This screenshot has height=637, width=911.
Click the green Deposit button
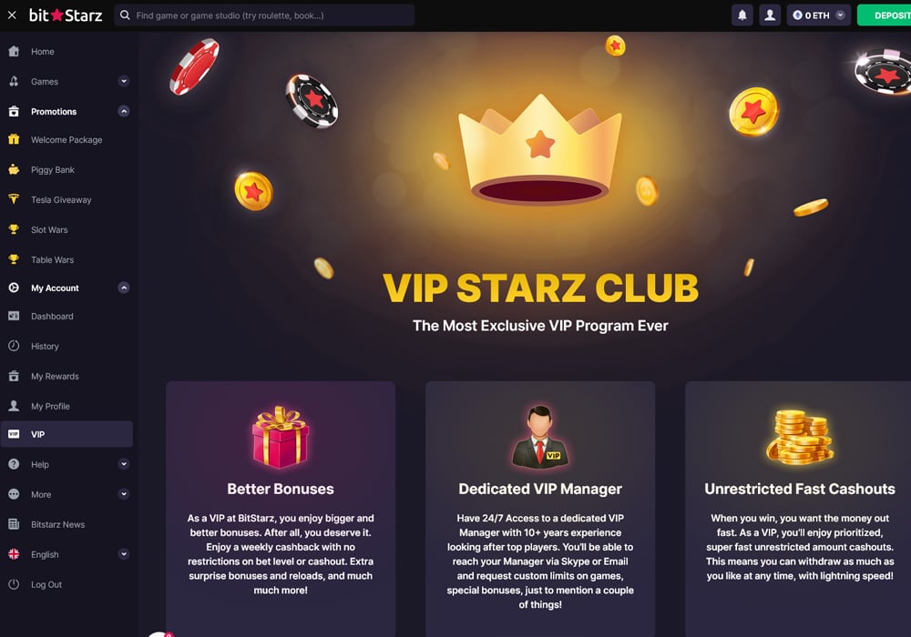click(885, 15)
